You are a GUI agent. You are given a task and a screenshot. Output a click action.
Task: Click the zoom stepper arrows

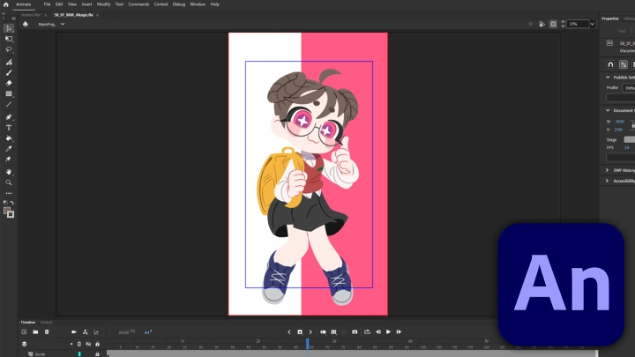point(563,25)
